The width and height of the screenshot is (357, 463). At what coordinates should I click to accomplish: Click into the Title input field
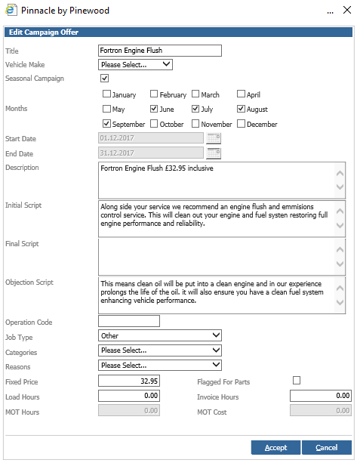coord(160,51)
